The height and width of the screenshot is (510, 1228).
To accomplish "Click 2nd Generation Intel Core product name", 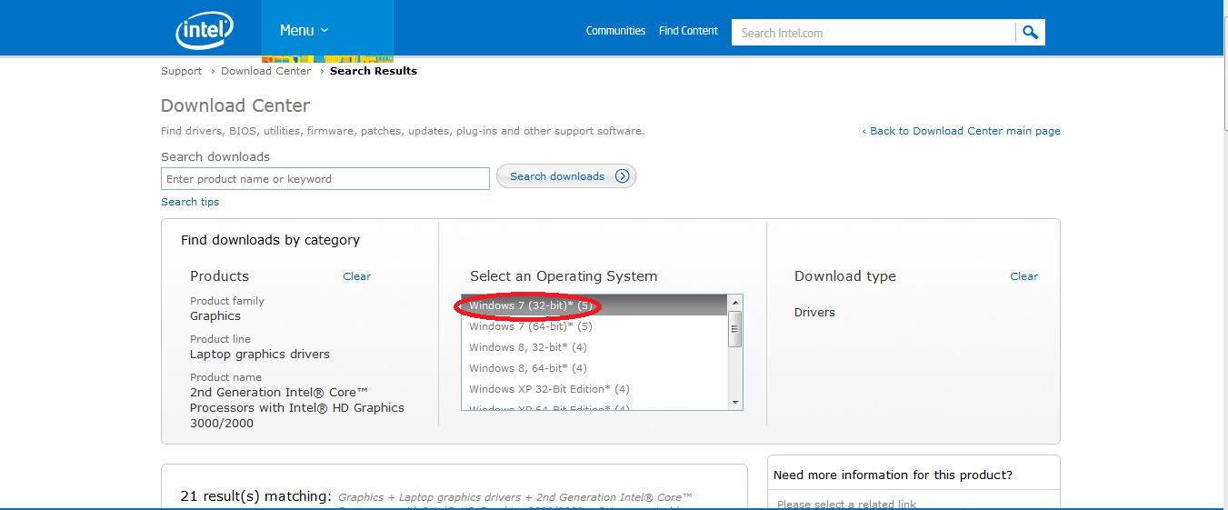I will pyautogui.click(x=297, y=408).
